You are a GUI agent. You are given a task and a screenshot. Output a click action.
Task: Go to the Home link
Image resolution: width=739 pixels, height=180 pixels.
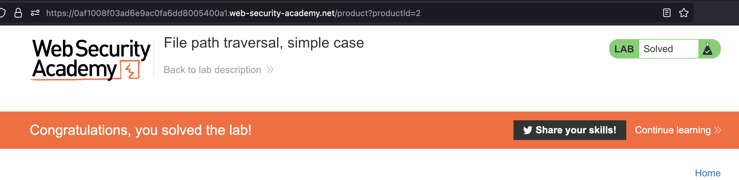click(707, 173)
